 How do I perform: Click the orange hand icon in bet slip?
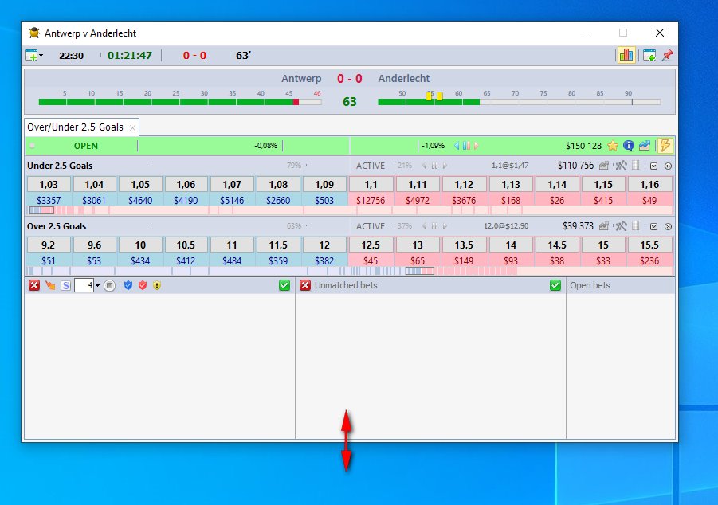(x=50, y=285)
